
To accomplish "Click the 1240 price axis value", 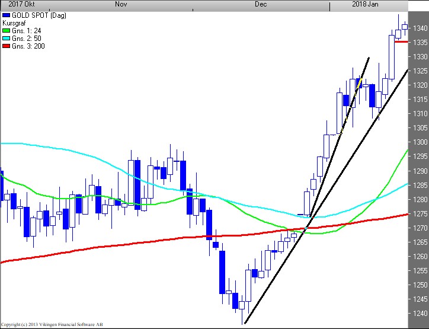I will pyautogui.click(x=420, y=313).
